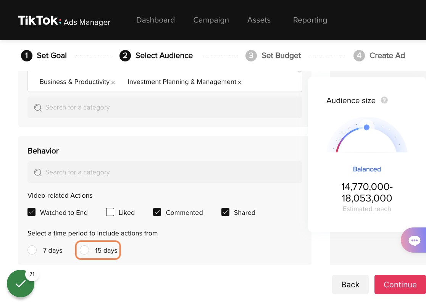
Task: Open the Campaign menu
Action: coord(211,20)
